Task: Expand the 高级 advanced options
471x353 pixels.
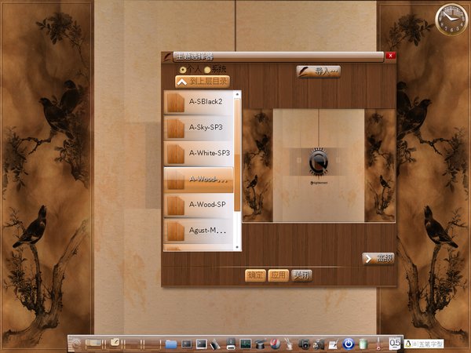Action: pyautogui.click(x=378, y=258)
